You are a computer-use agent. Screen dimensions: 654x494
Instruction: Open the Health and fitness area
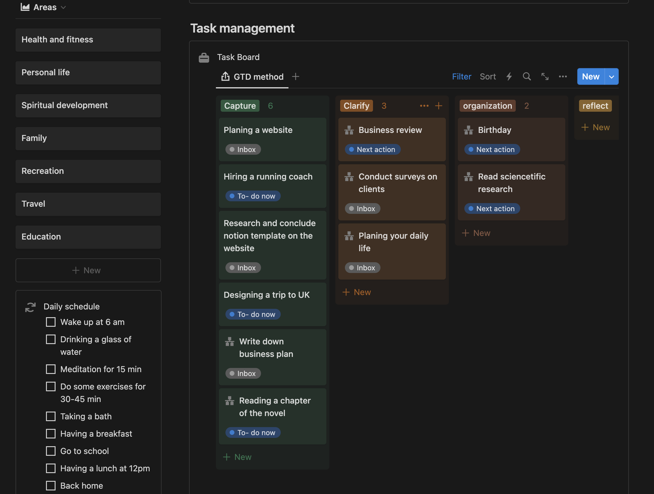(88, 40)
